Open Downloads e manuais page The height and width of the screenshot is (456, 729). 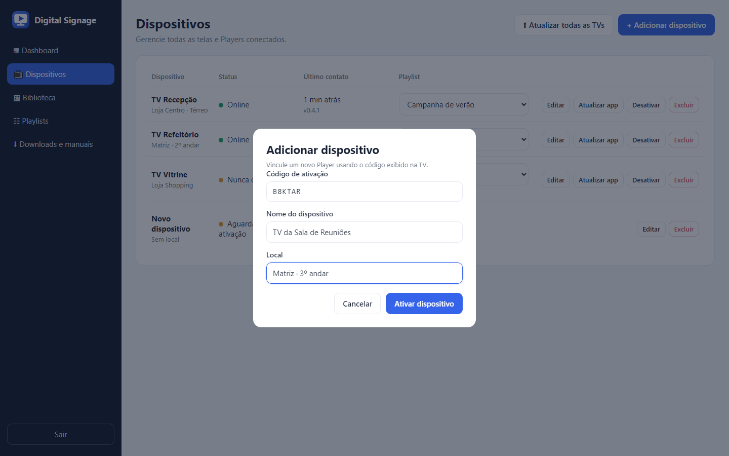[x=61, y=144]
